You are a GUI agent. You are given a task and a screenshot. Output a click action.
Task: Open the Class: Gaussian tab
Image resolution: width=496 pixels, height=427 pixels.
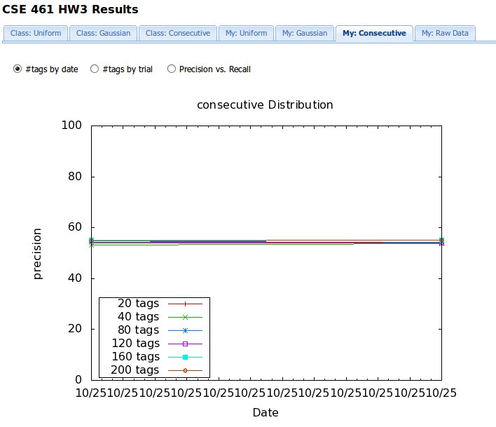tap(103, 33)
